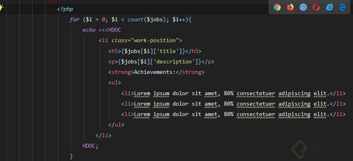Click the opening <strong> tag
353x161 pixels.
tap(121, 72)
